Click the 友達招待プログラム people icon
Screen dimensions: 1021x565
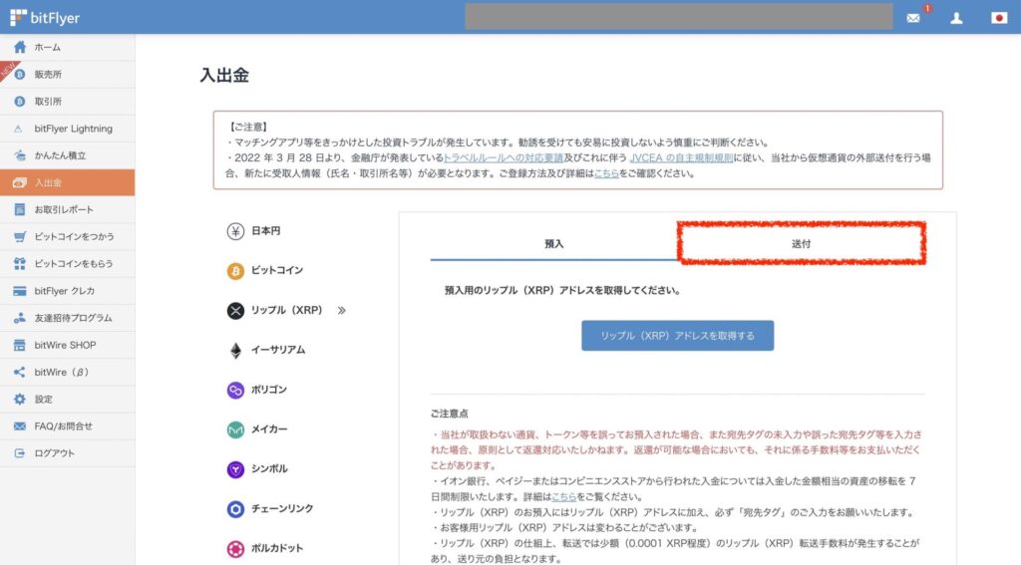20,318
